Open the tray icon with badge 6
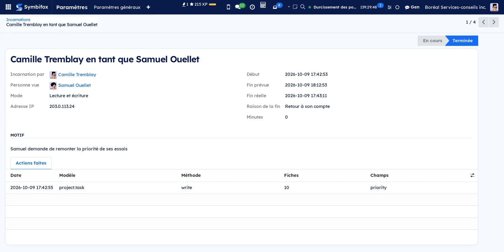 coord(277,6)
